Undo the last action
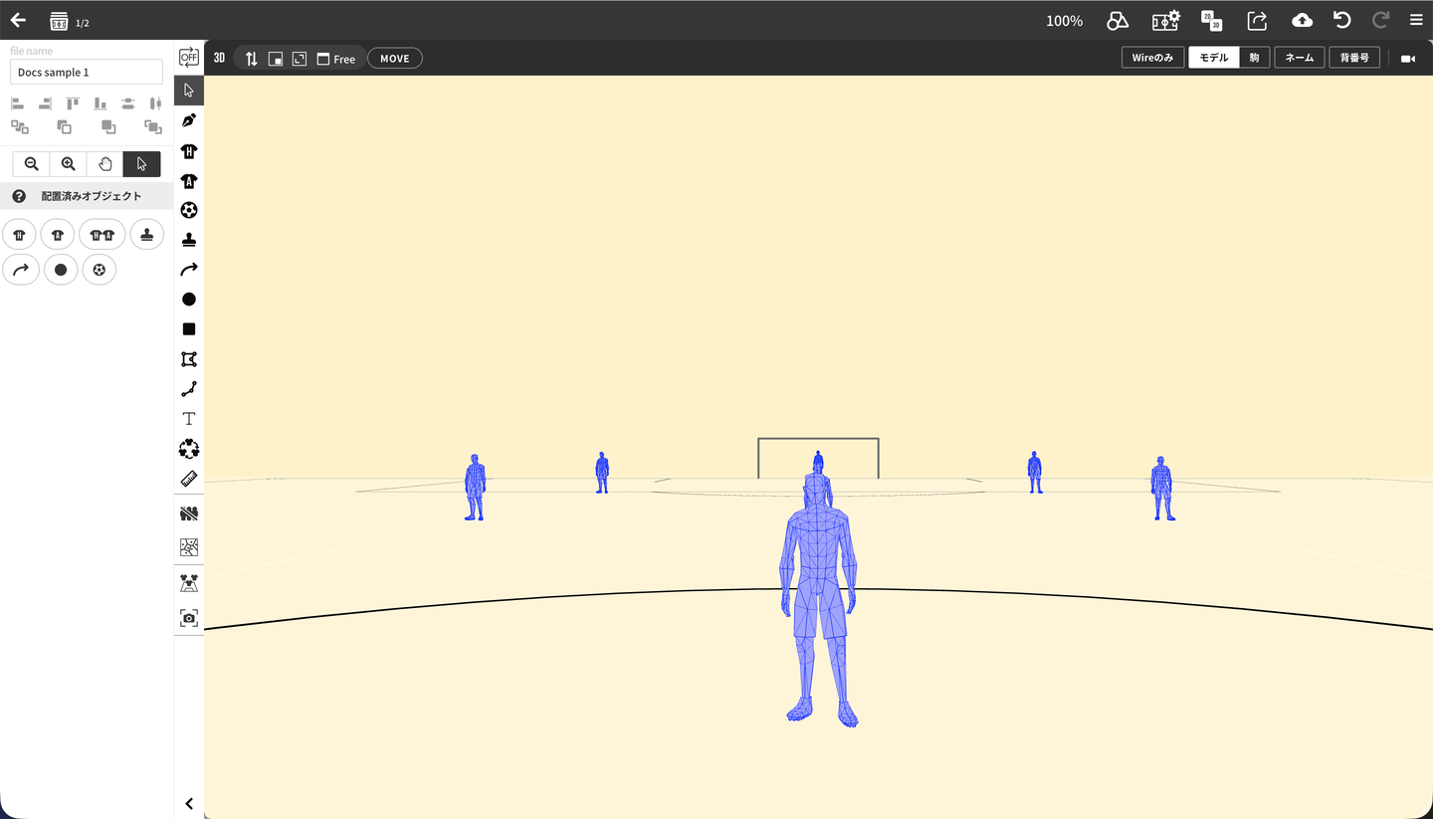The image size is (1433, 819). 1341,20
